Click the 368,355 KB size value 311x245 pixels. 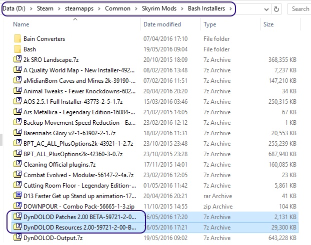click(x=282, y=60)
